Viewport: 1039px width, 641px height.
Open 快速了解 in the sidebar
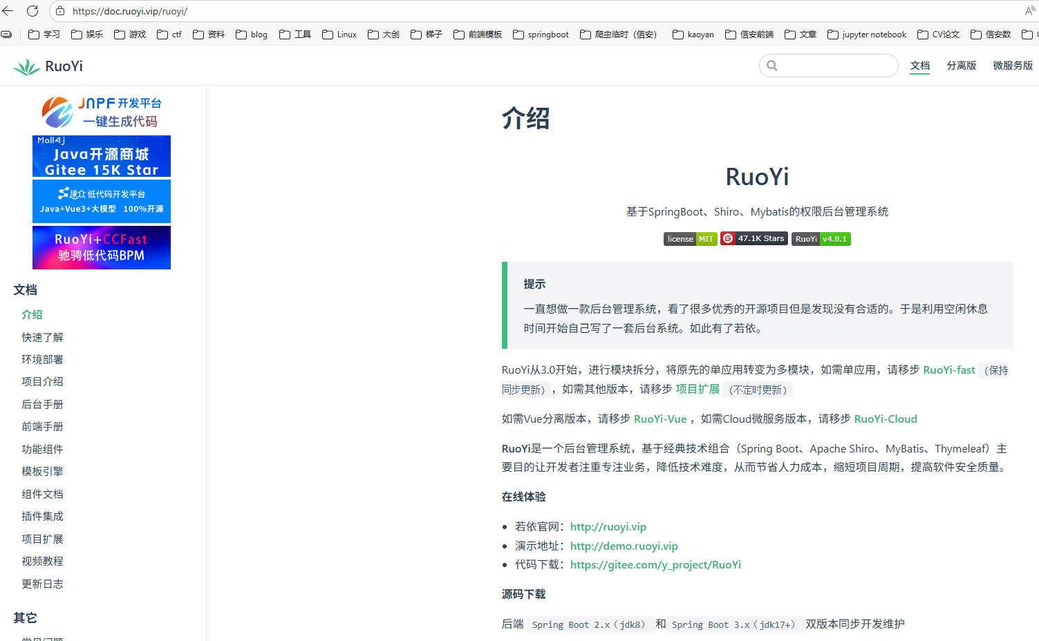click(x=42, y=337)
